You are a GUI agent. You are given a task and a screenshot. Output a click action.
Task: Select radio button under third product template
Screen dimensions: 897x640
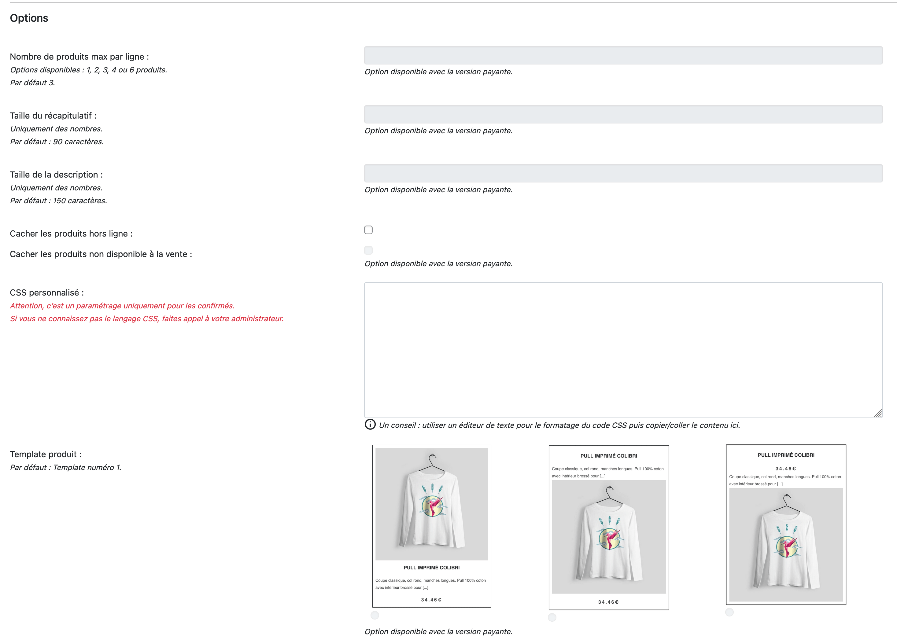729,612
